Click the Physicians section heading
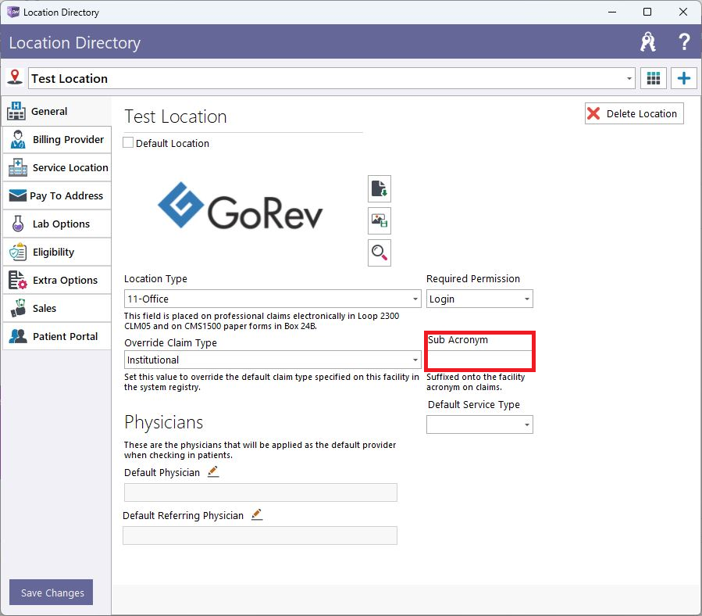The image size is (702, 616). tap(163, 422)
